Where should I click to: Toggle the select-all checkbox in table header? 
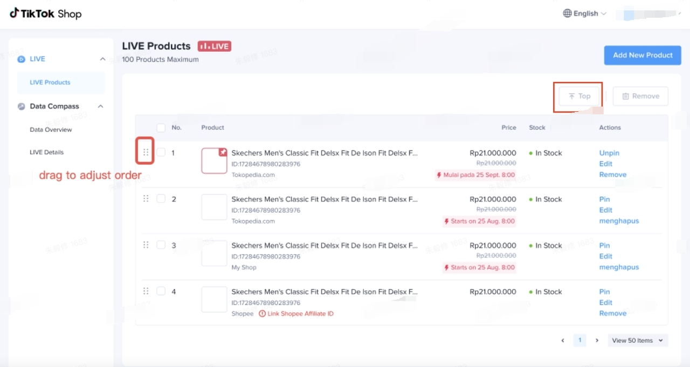pos(161,128)
